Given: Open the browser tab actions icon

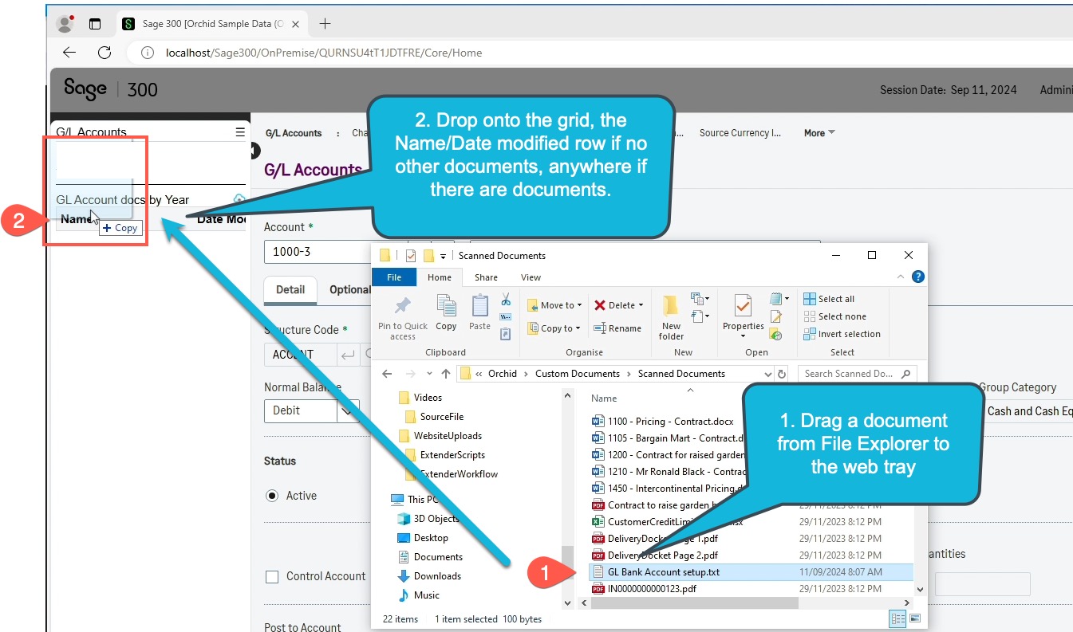Looking at the screenshot, I should (95, 24).
